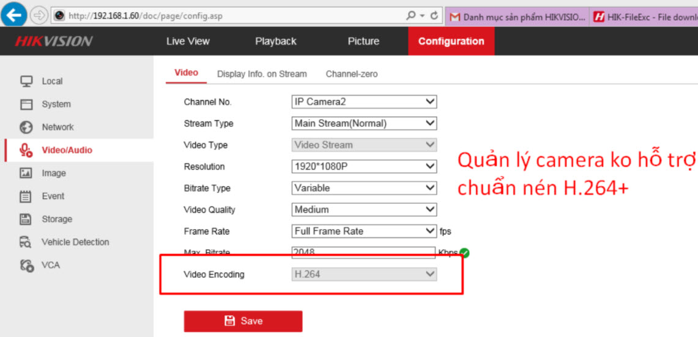Click the Resolution label
This screenshot has height=337, width=698.
click(204, 167)
